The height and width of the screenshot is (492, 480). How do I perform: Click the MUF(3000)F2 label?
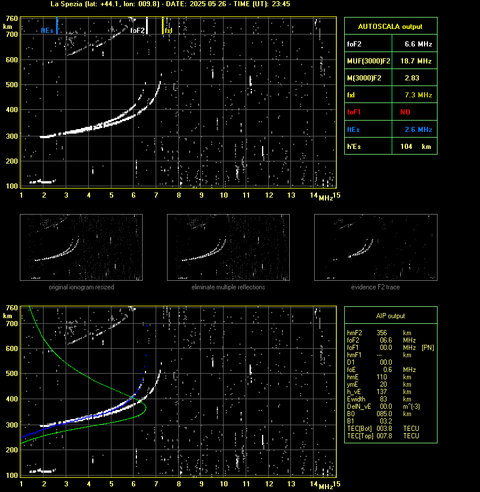368,61
